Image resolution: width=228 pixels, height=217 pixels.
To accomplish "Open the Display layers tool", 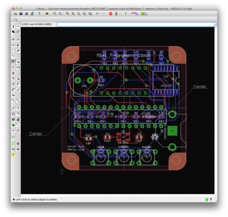I will [x=13, y=32].
